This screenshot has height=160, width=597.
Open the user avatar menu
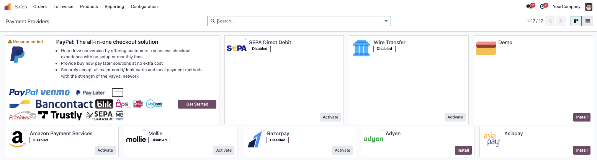tap(588, 6)
